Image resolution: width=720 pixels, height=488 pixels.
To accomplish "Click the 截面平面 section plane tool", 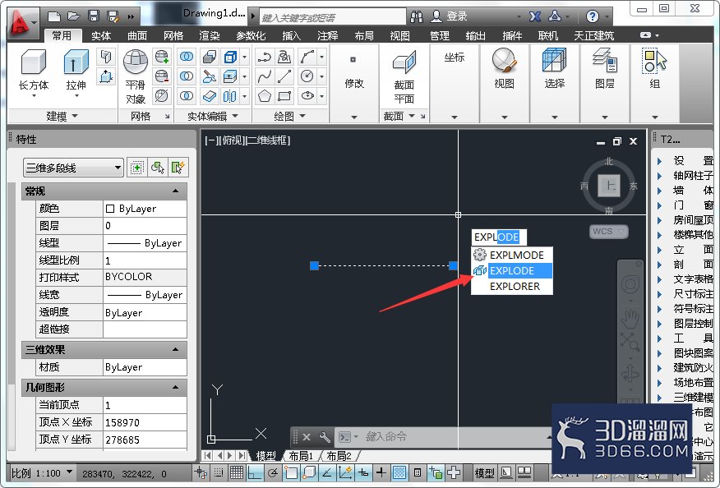I will tap(404, 77).
